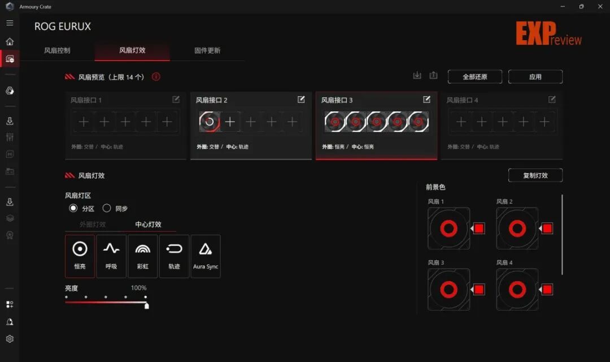This screenshot has width=610, height=362.
Task: Edit 风扇接口 2 with pencil icon
Action: tap(301, 100)
